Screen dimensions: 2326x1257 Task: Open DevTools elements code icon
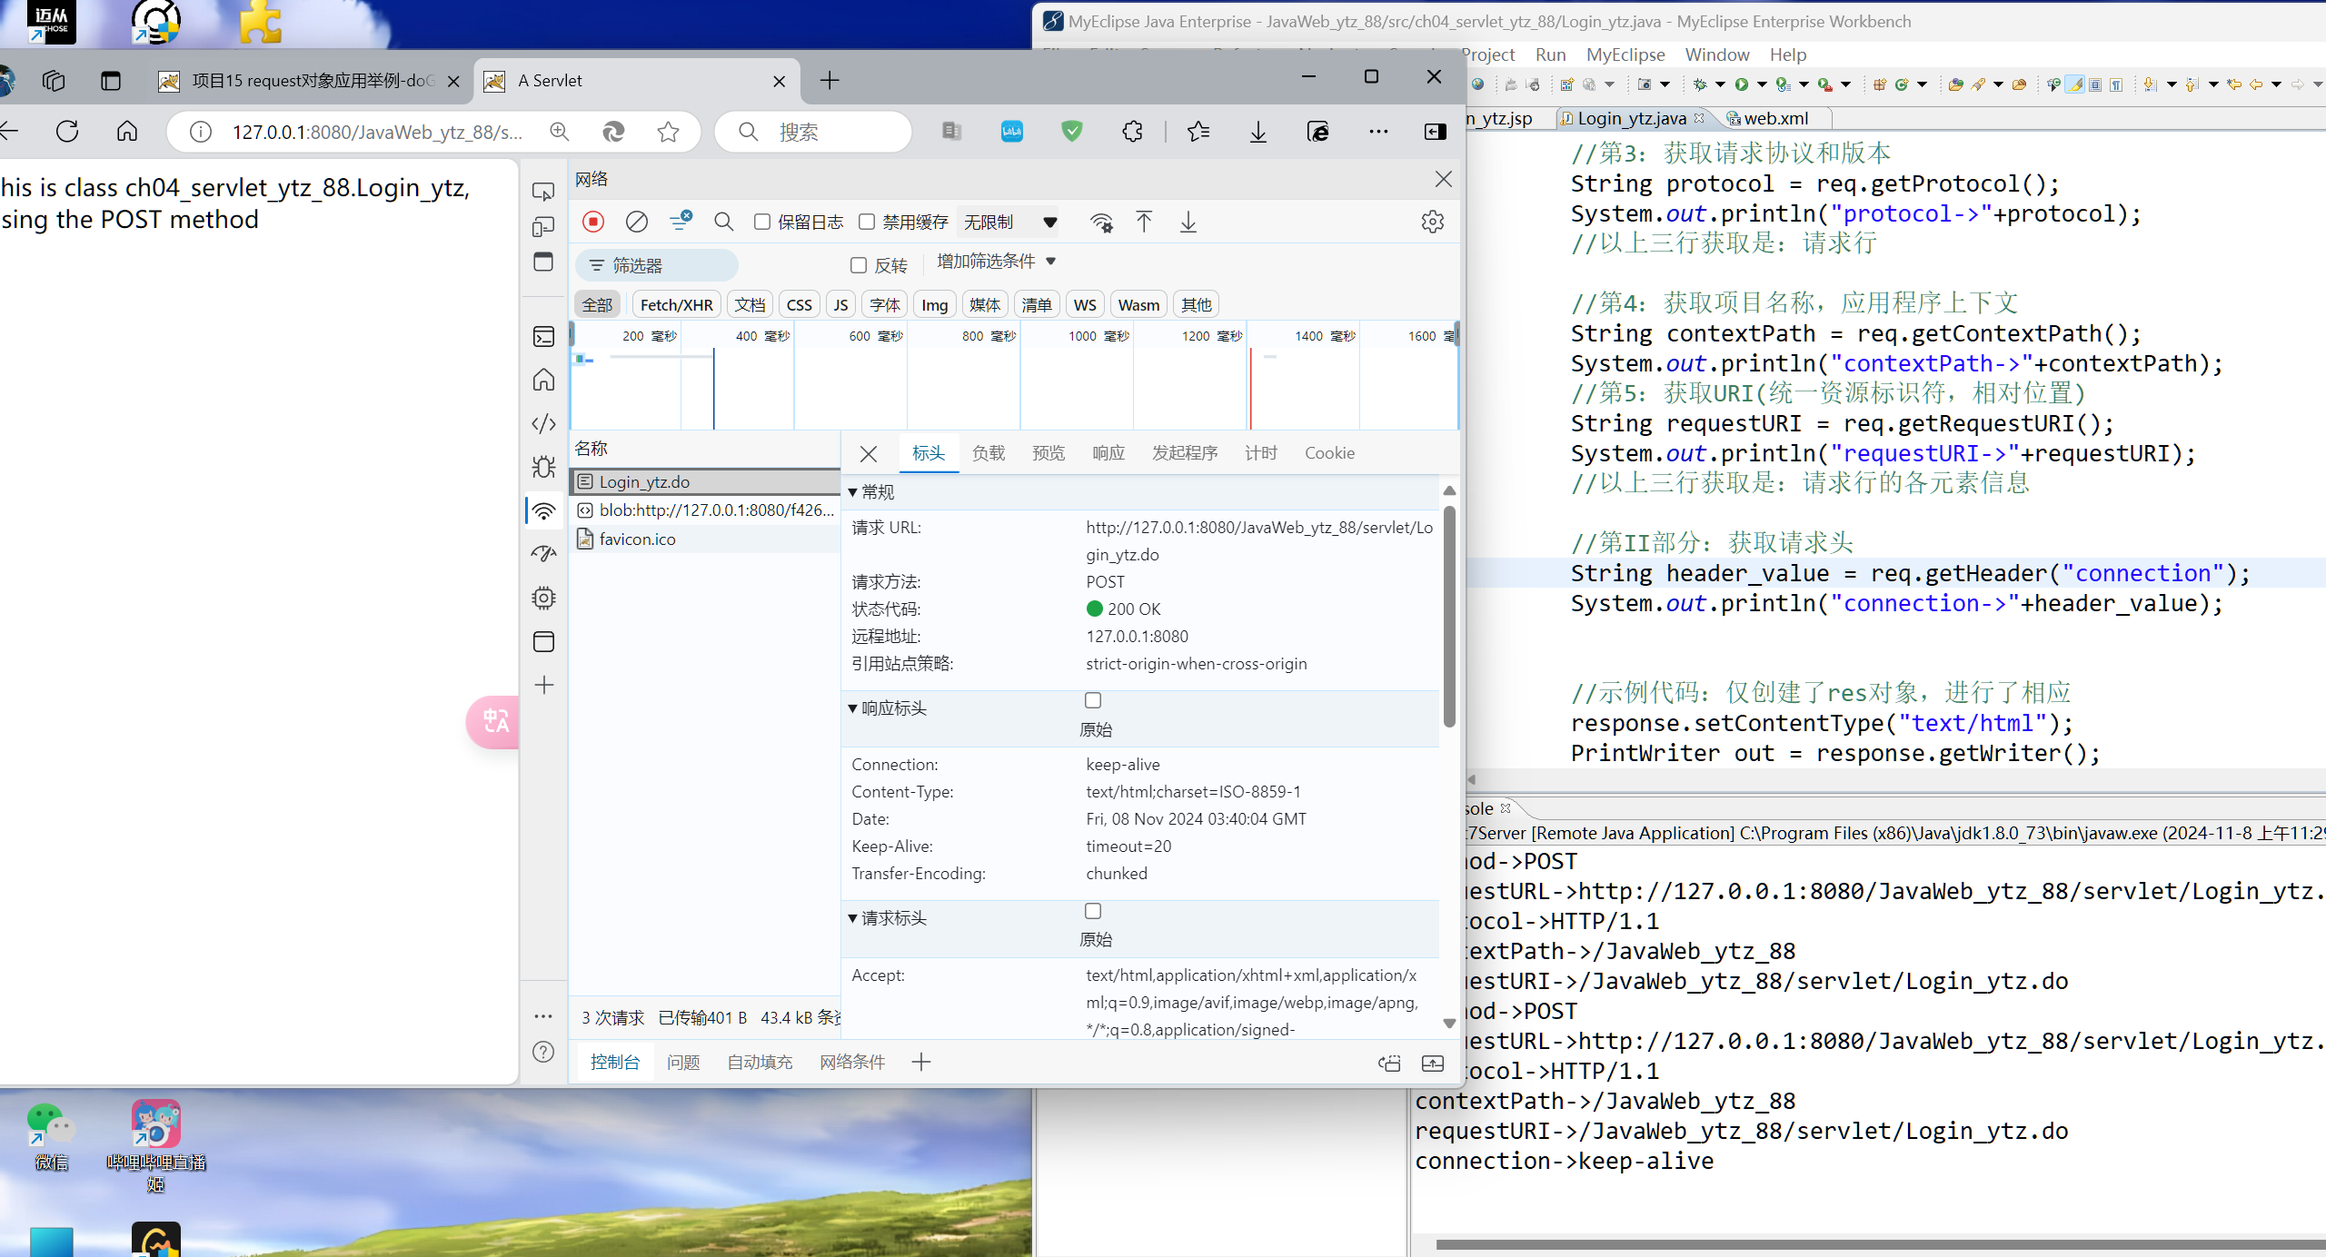click(543, 423)
